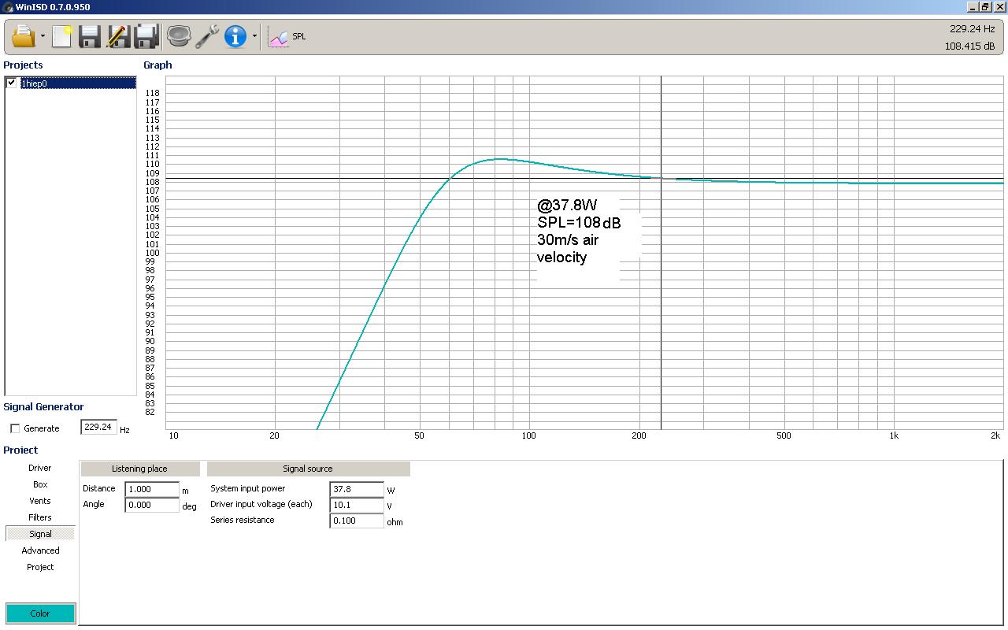The height and width of the screenshot is (630, 1008).
Task: Click the Signal source header
Action: [x=308, y=469]
